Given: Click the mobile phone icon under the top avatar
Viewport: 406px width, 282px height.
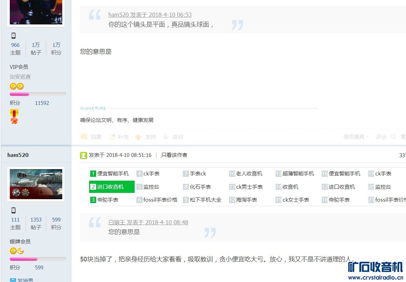Looking at the screenshot, I should pyautogui.click(x=14, y=35).
